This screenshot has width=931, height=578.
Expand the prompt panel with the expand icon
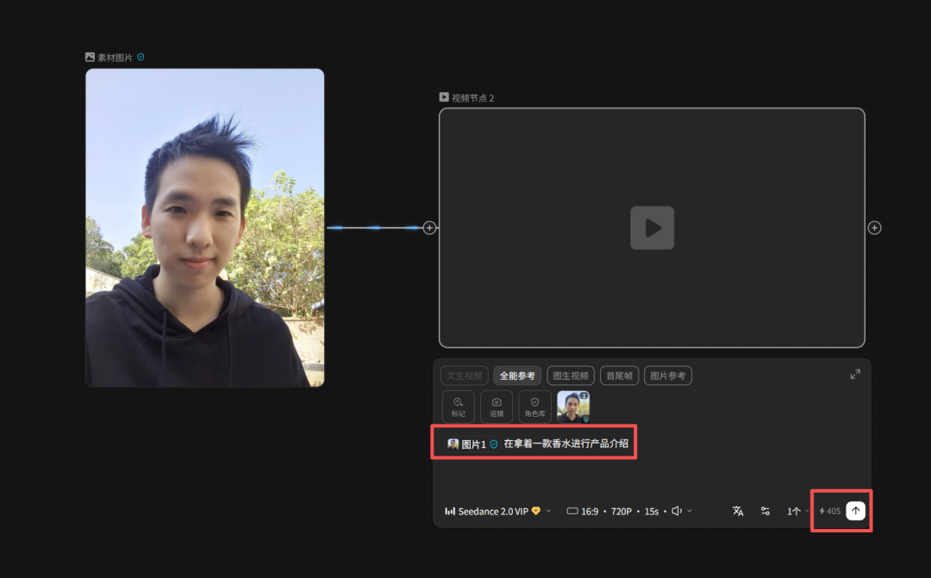855,374
